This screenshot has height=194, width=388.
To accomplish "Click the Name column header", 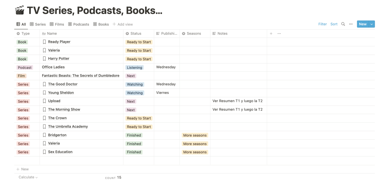I will (x=81, y=33).
